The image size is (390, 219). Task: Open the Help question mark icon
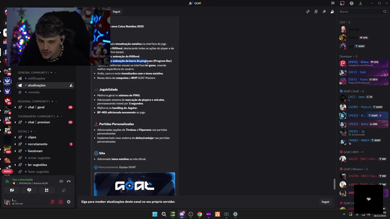352,3
